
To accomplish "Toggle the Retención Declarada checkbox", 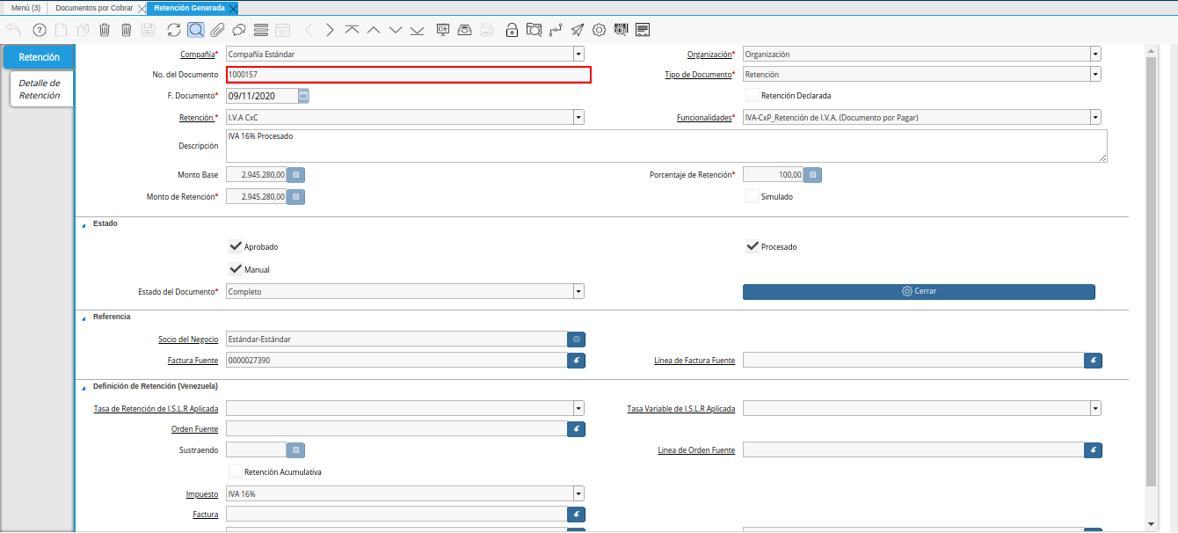I will tap(752, 95).
